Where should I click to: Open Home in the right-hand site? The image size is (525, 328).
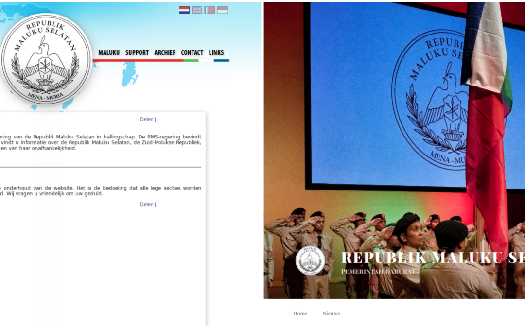(x=300, y=313)
